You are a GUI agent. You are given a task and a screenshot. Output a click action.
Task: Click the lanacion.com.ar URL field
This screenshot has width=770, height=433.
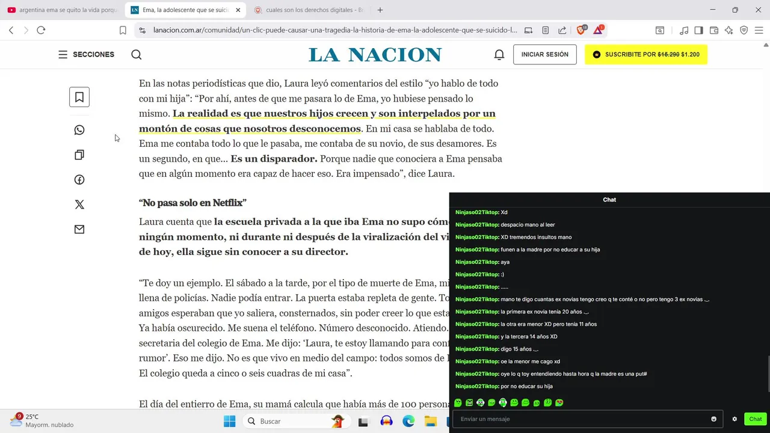coord(334,30)
